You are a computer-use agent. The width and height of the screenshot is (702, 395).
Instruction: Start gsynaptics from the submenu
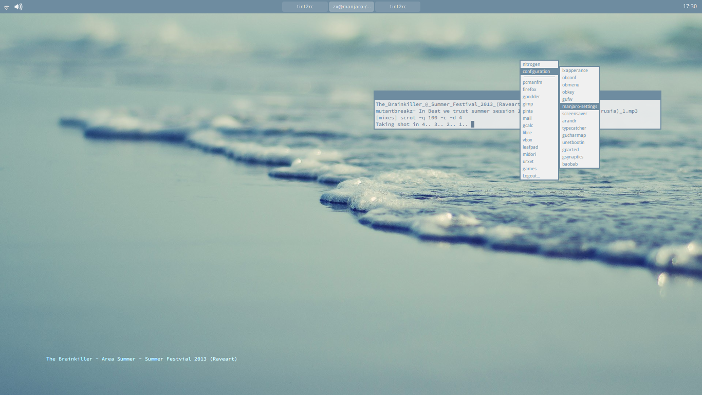click(580, 157)
